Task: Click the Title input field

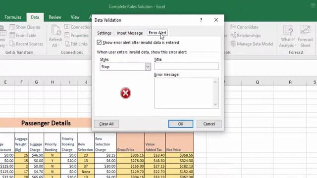Action: click(x=186, y=66)
